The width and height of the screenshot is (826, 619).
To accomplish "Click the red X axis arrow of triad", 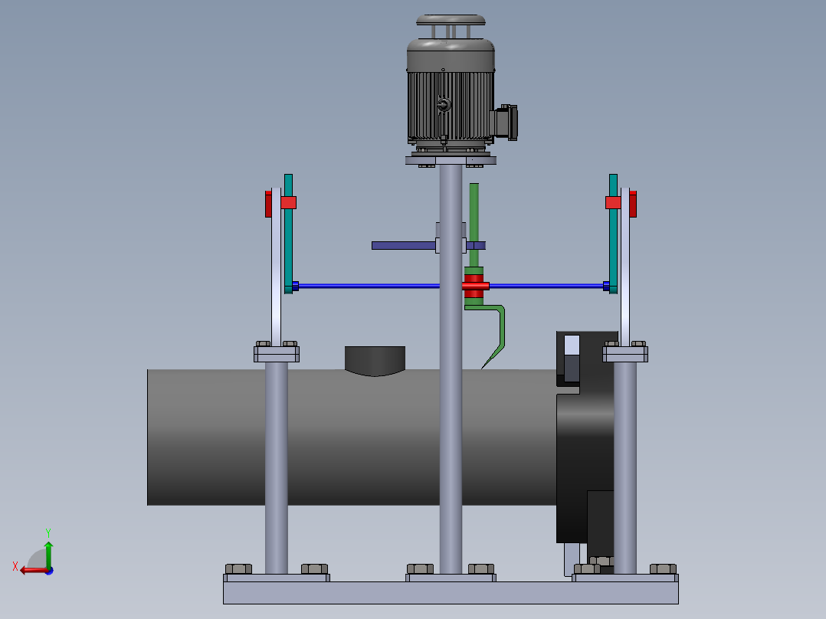I will pos(33,570).
